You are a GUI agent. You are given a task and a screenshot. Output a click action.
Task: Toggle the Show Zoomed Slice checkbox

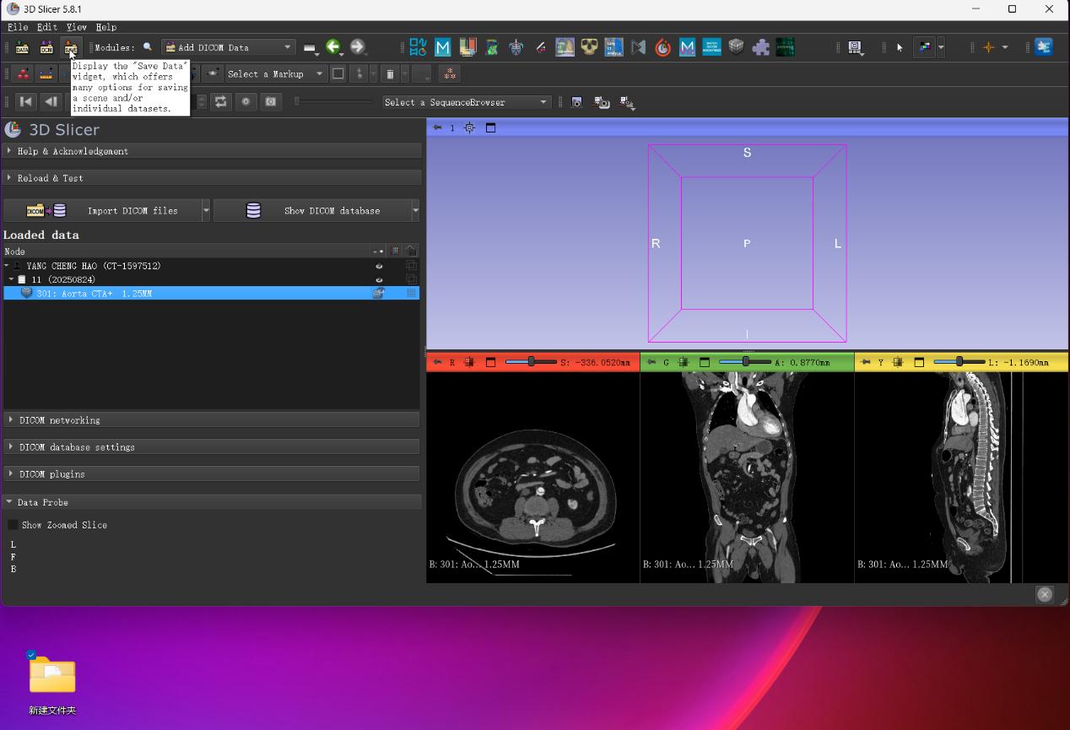click(x=13, y=525)
